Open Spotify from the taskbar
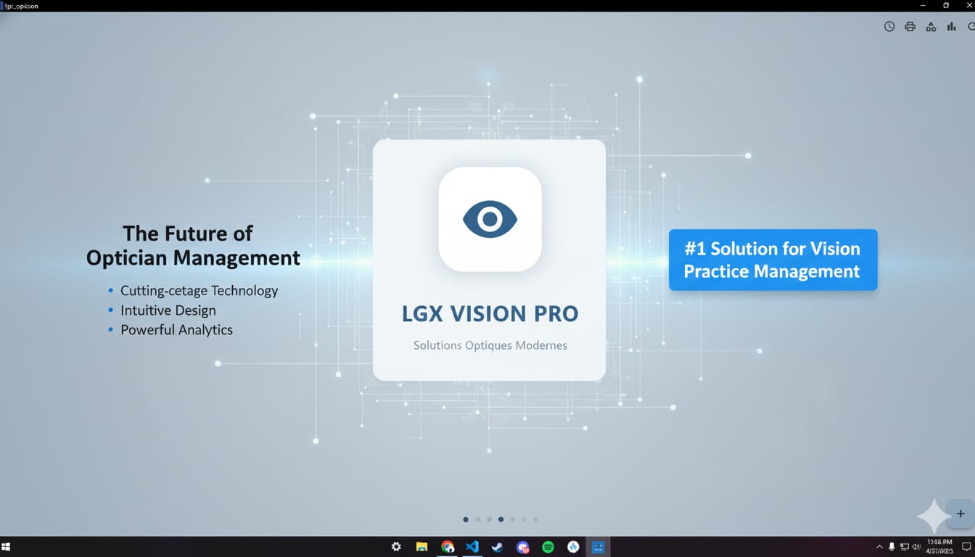 (548, 547)
